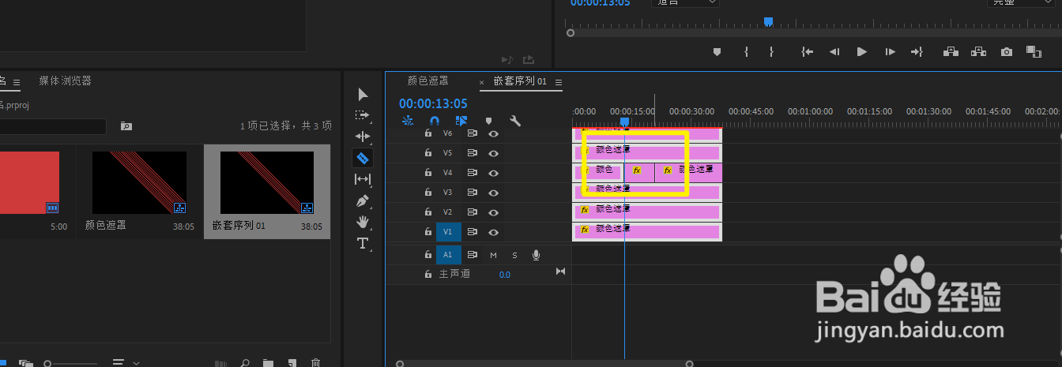Image resolution: width=1062 pixels, height=367 pixels.
Task: Select the Selection arrow tool
Action: pyautogui.click(x=363, y=94)
